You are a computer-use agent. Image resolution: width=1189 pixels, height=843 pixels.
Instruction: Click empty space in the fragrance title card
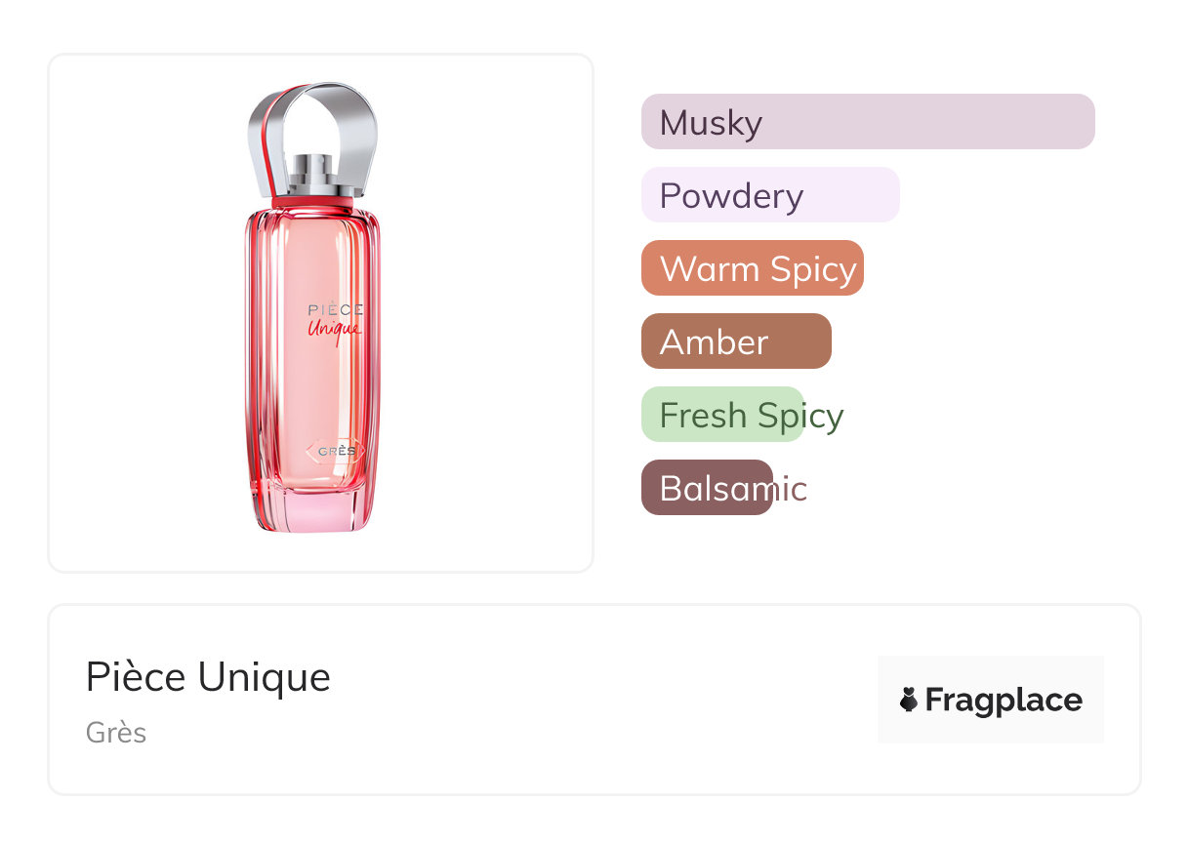586,702
